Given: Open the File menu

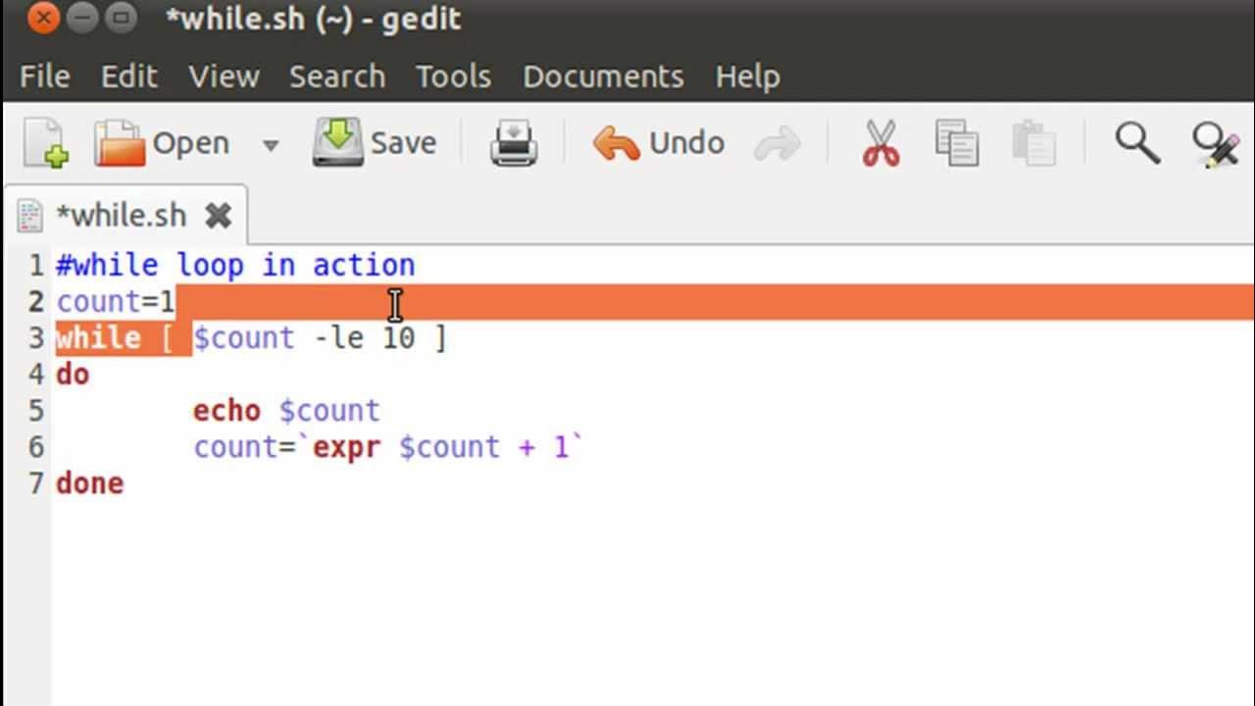Looking at the screenshot, I should pyautogui.click(x=44, y=76).
